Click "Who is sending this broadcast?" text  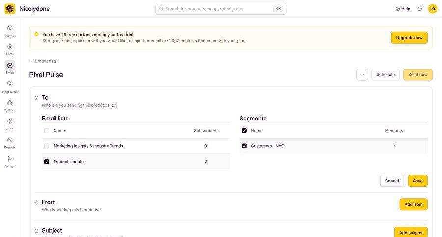click(72, 210)
